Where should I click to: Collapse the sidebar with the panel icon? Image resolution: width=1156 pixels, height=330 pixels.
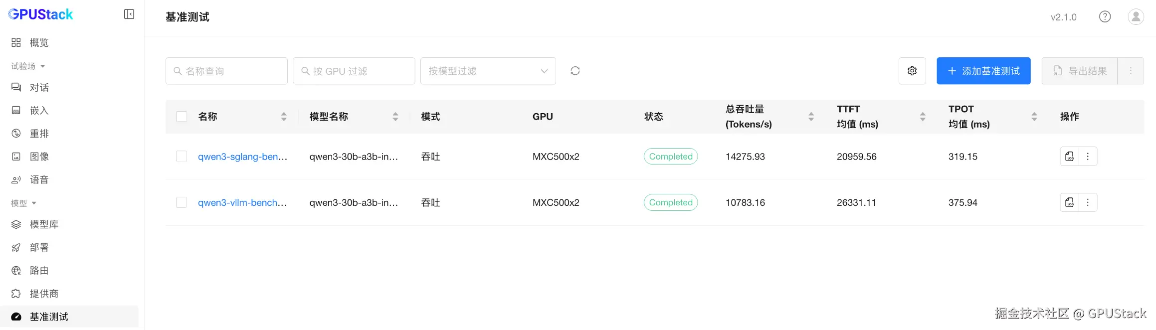(x=129, y=14)
